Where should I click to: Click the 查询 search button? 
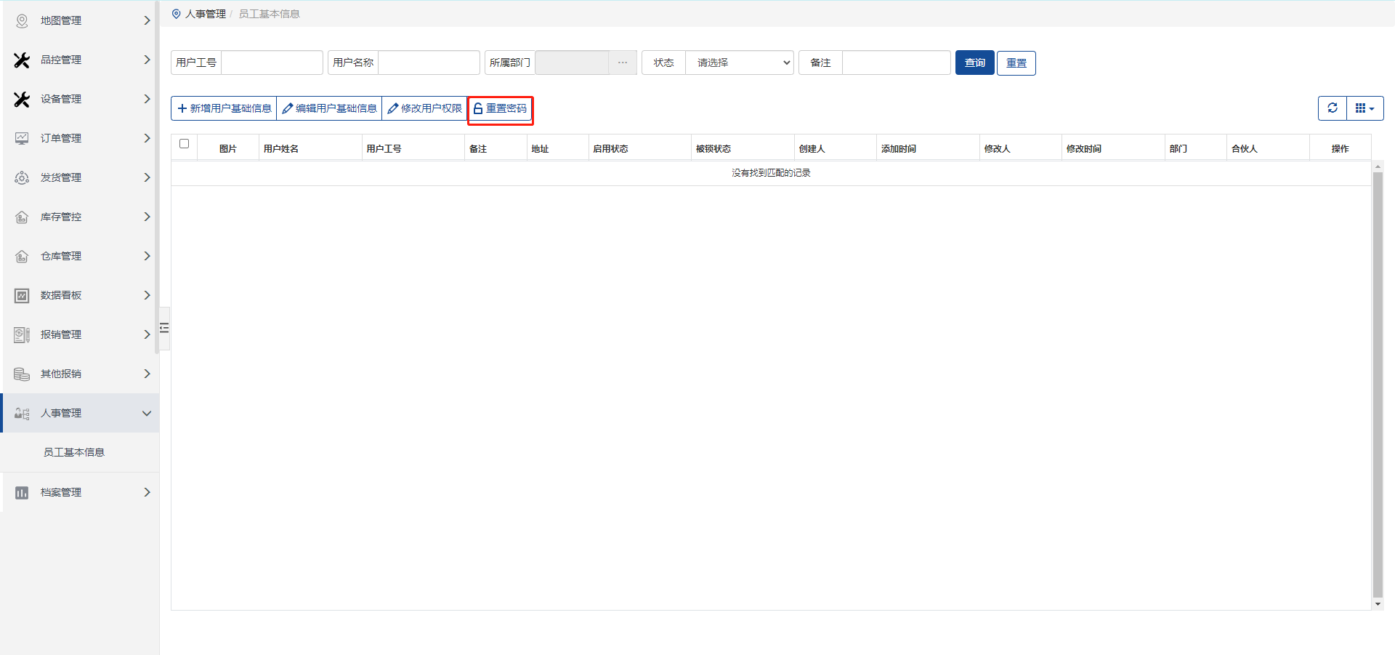(x=974, y=63)
